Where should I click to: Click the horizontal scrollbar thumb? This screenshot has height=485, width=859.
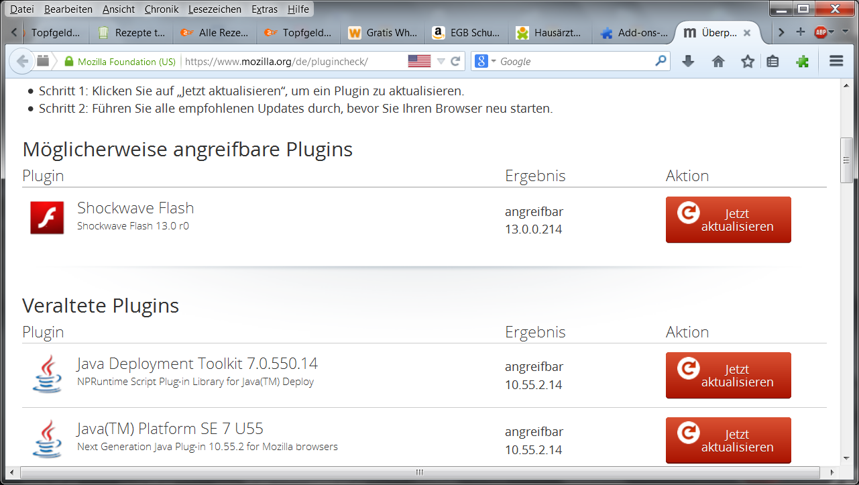(x=420, y=472)
